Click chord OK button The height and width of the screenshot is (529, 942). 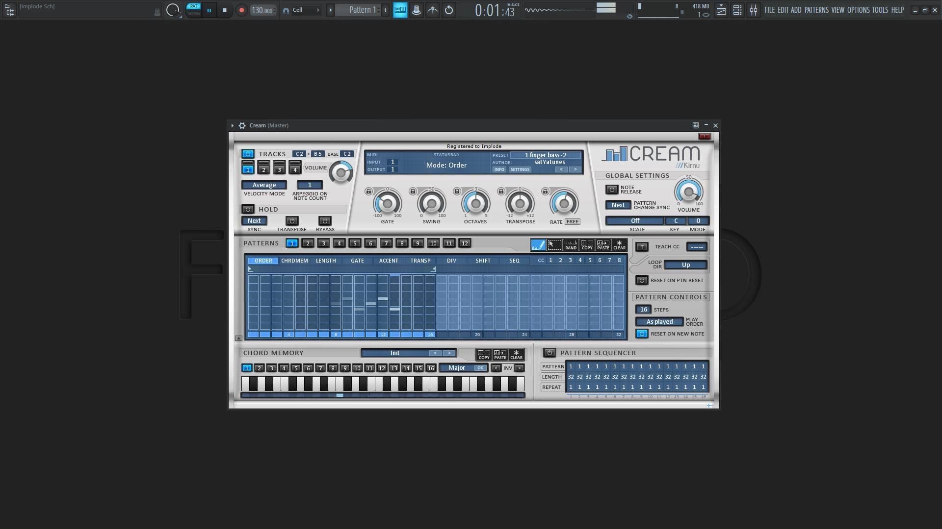(480, 368)
